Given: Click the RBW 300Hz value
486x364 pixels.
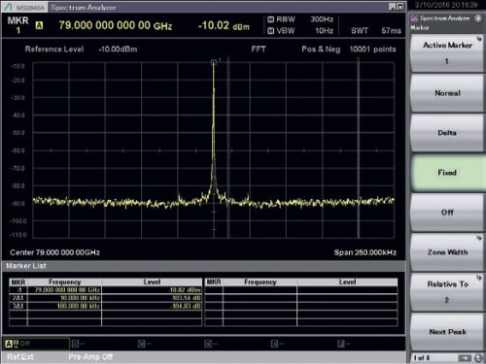Looking at the screenshot, I should point(322,19).
